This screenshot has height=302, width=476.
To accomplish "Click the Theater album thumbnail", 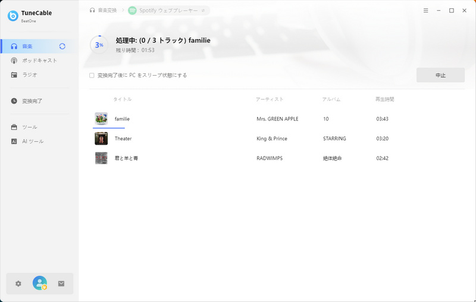I will point(101,139).
